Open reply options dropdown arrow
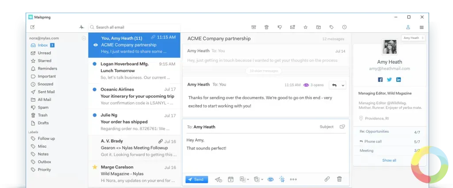Viewport: 453px width, 188px height. tap(343, 85)
